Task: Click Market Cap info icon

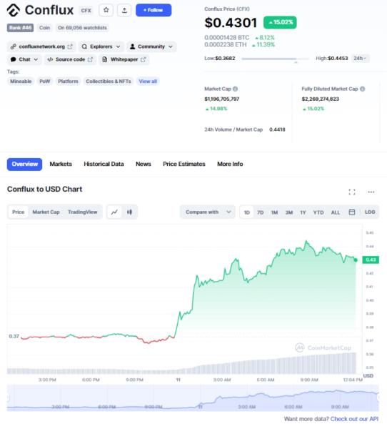Action: tap(236, 89)
